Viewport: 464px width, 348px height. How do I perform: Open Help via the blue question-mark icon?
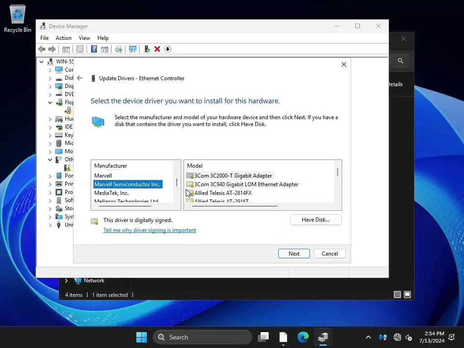(94, 49)
